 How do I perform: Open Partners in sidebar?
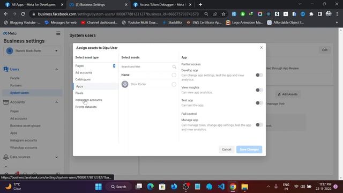click(x=16, y=85)
